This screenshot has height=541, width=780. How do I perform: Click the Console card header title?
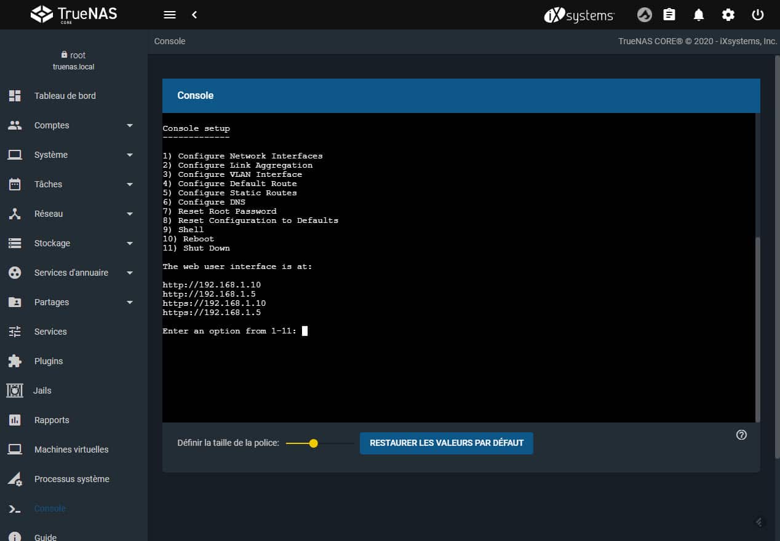[196, 96]
